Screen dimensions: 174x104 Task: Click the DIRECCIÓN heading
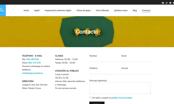tap(28, 81)
